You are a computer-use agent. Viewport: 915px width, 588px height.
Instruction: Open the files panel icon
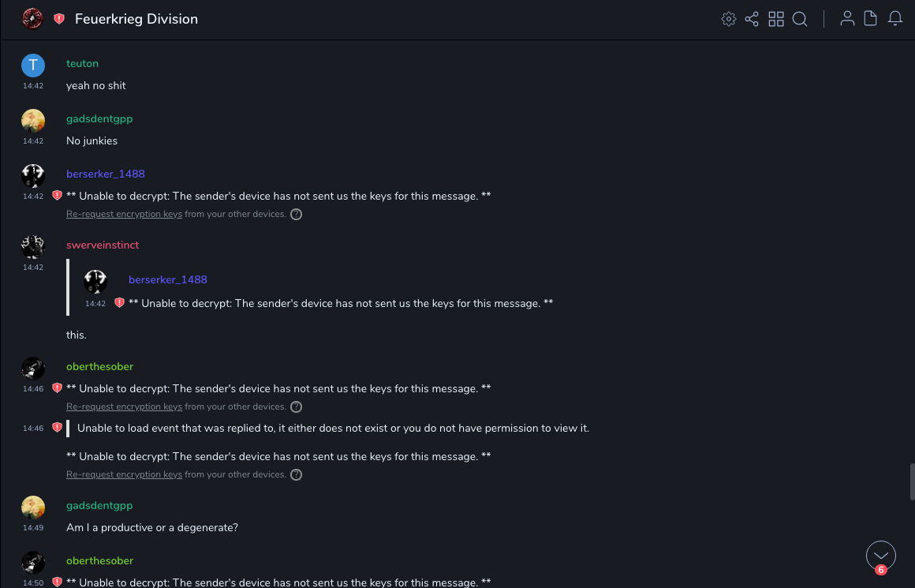click(871, 19)
